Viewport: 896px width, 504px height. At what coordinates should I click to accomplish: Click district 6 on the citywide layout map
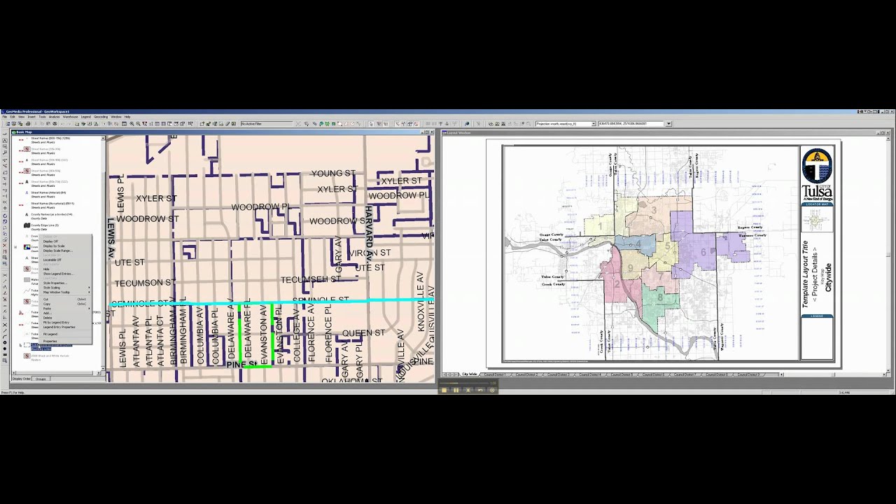coord(703,253)
